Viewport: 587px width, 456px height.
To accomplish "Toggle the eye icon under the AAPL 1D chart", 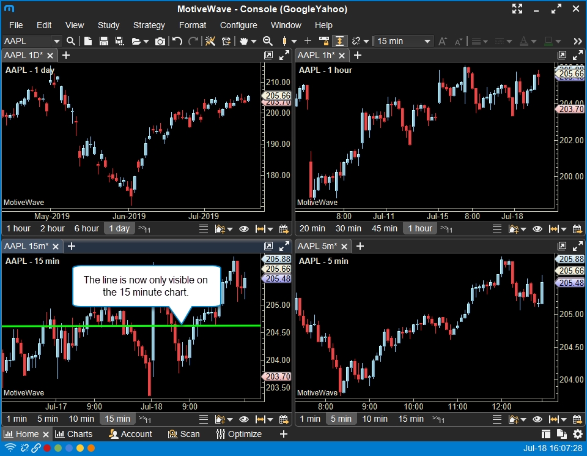I will point(244,229).
